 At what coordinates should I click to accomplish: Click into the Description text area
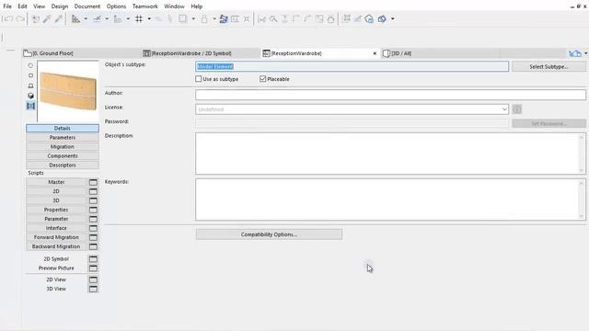point(390,154)
